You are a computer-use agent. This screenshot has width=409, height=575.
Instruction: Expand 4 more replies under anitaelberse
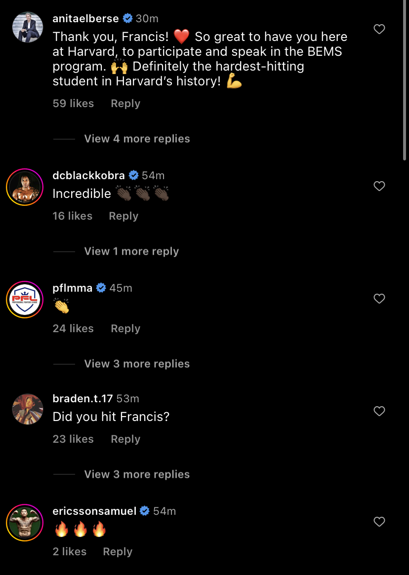137,139
